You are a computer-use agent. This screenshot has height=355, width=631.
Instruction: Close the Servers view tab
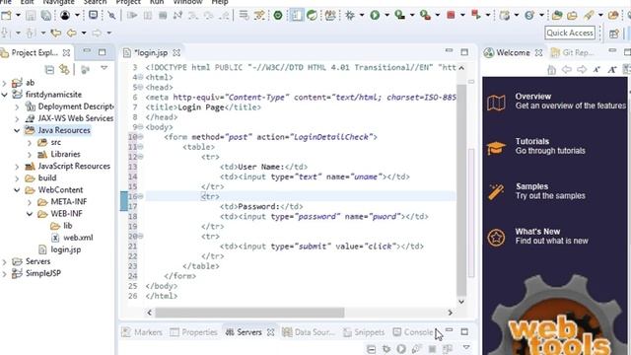click(x=271, y=332)
